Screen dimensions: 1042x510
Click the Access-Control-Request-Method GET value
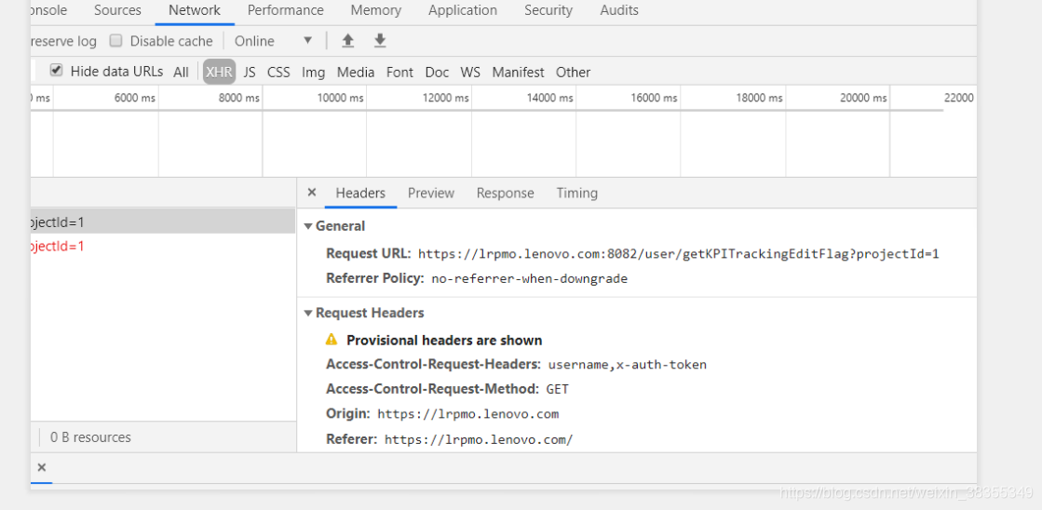tap(558, 389)
